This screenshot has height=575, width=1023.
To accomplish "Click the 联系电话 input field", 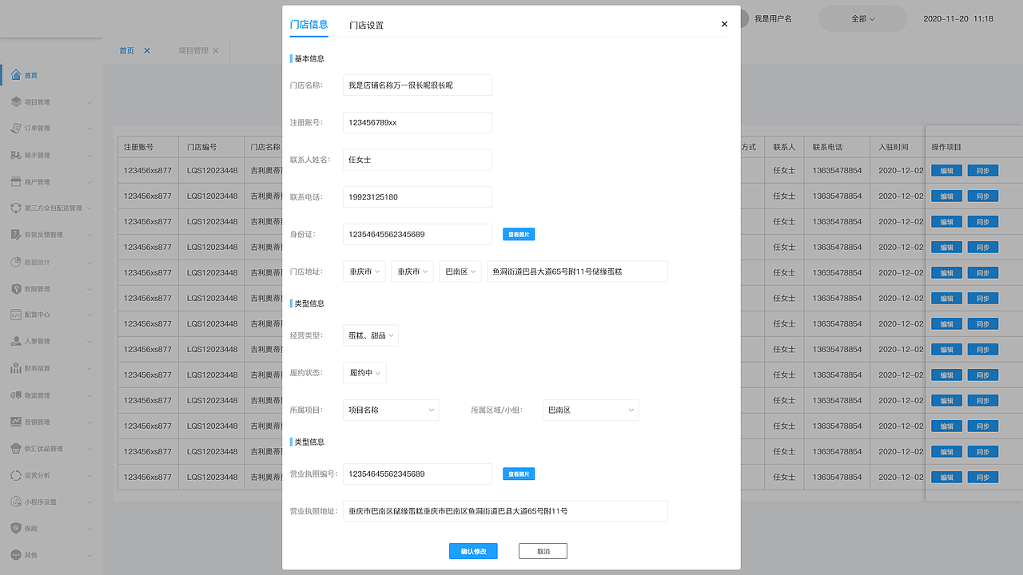I will [417, 197].
